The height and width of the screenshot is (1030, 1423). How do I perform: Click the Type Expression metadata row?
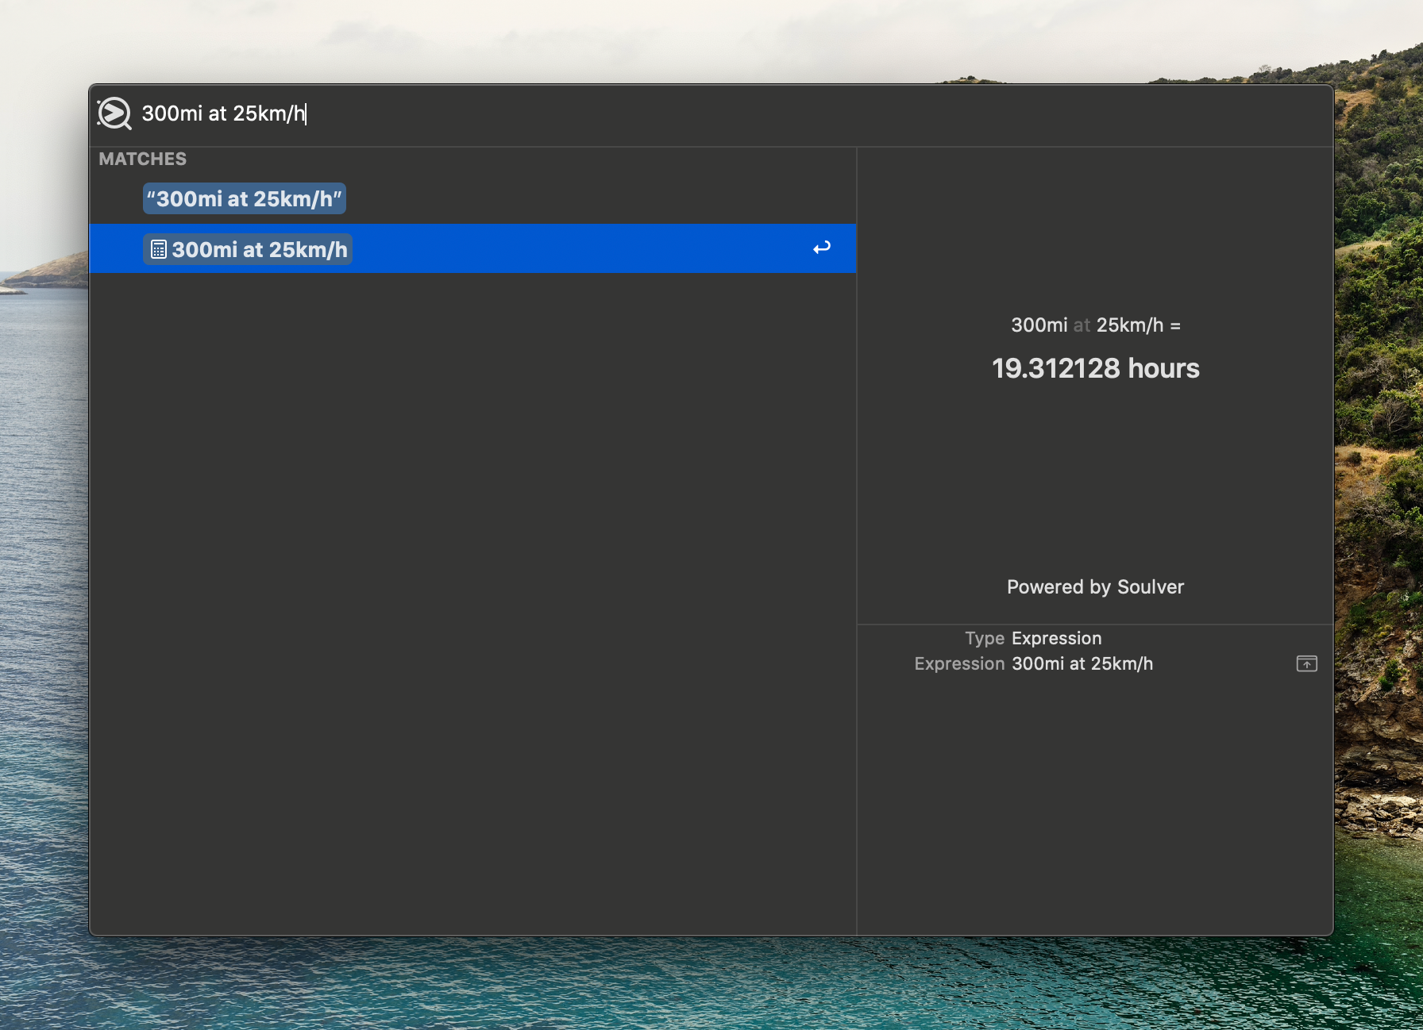(x=1033, y=639)
